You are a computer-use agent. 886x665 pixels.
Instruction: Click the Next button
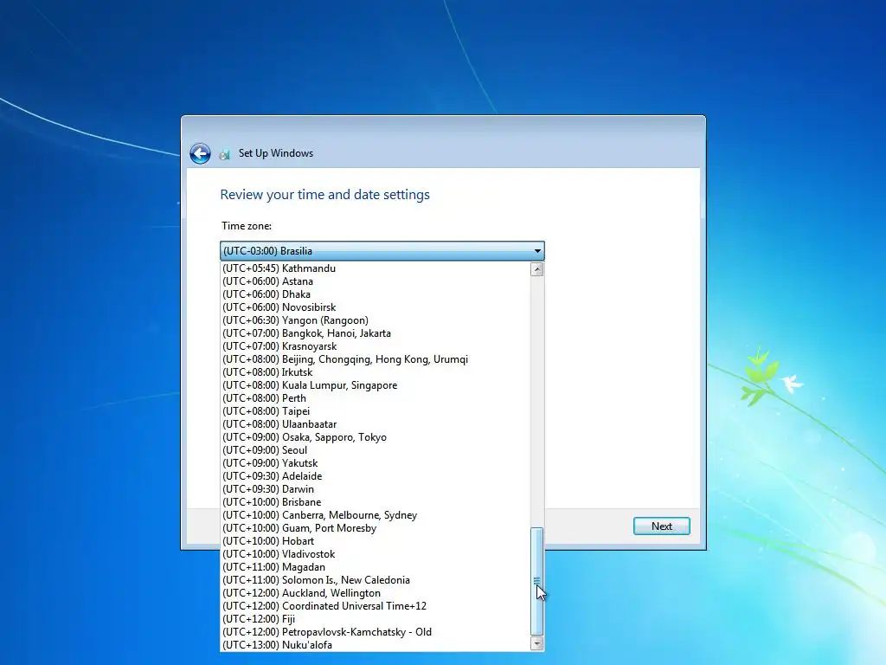click(x=662, y=526)
